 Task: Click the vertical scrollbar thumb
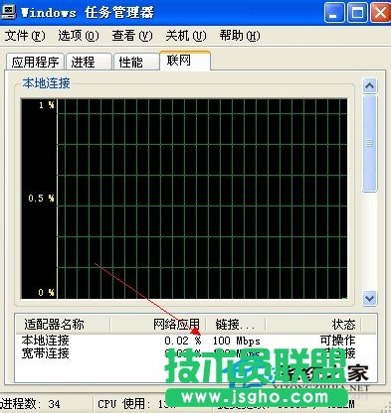coord(369,143)
